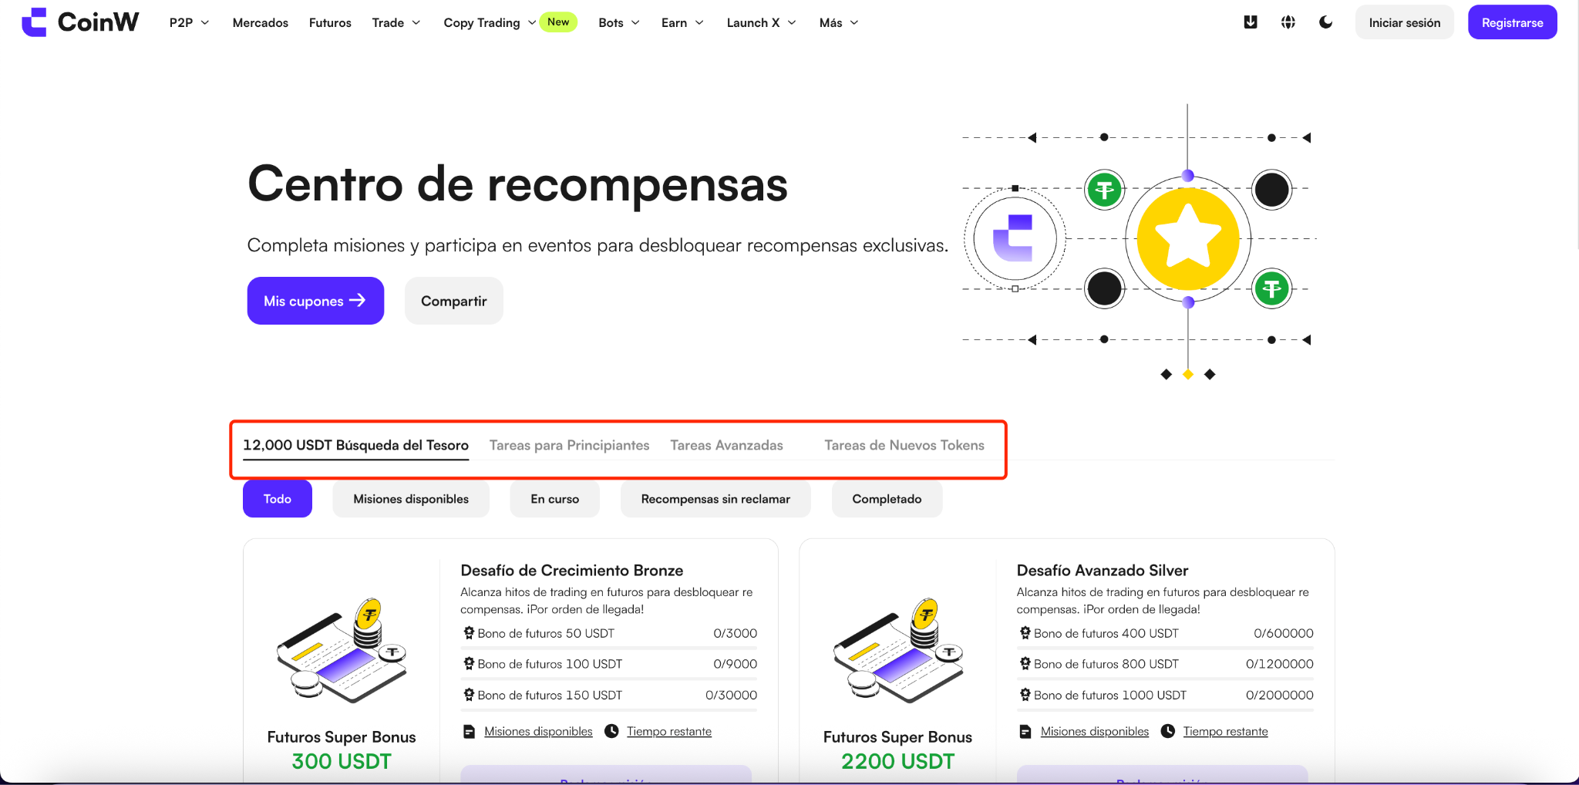Click the 0/30000 progress value
This screenshot has height=785, width=1579.
732,695
